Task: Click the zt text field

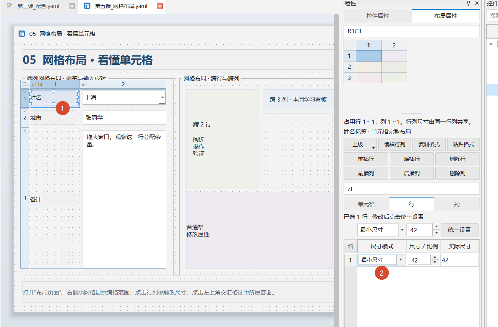Action: 412,189
